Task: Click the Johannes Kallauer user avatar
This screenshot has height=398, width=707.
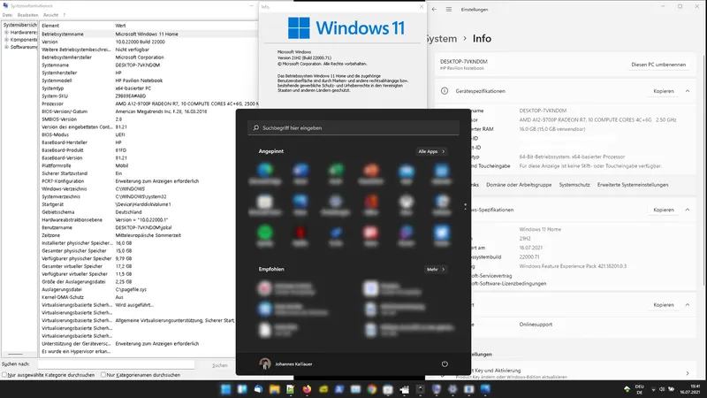Action: tap(265, 364)
